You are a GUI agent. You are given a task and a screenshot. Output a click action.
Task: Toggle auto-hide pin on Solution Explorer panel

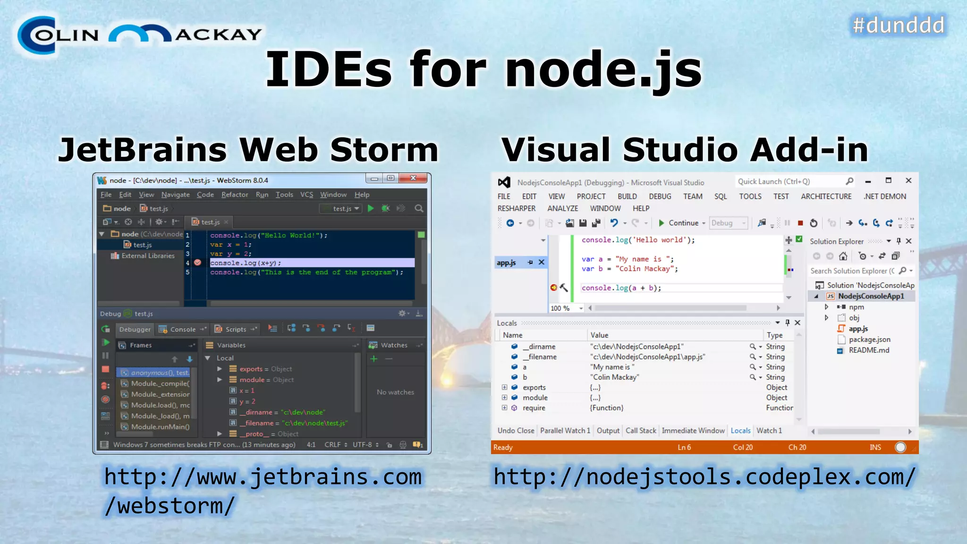point(899,241)
